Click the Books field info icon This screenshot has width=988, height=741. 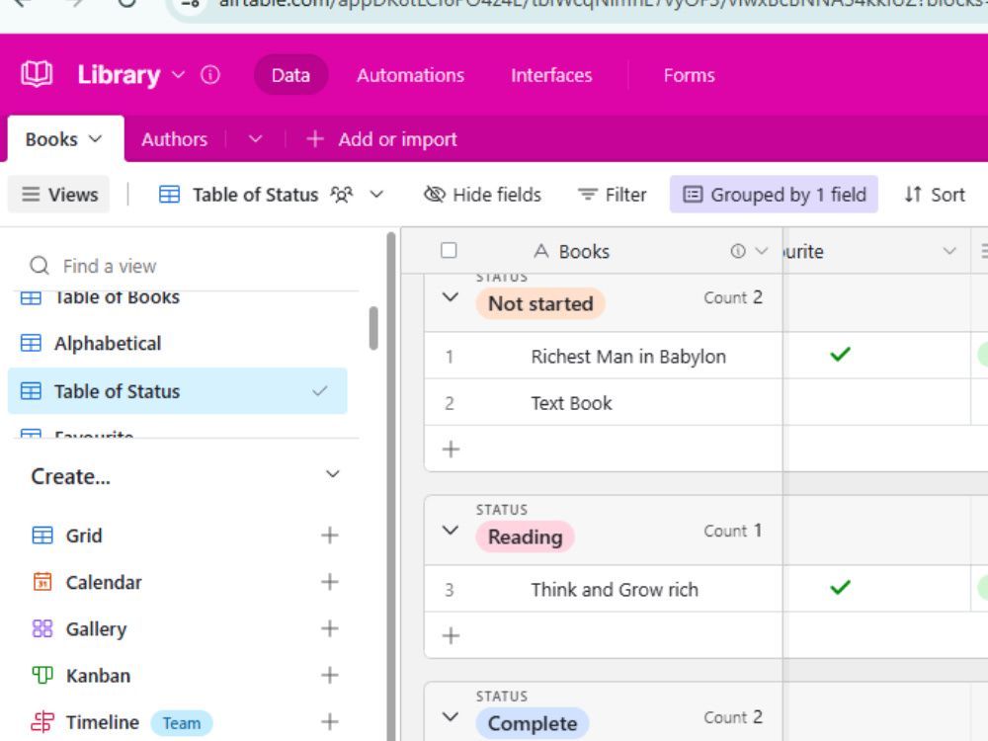tap(738, 251)
